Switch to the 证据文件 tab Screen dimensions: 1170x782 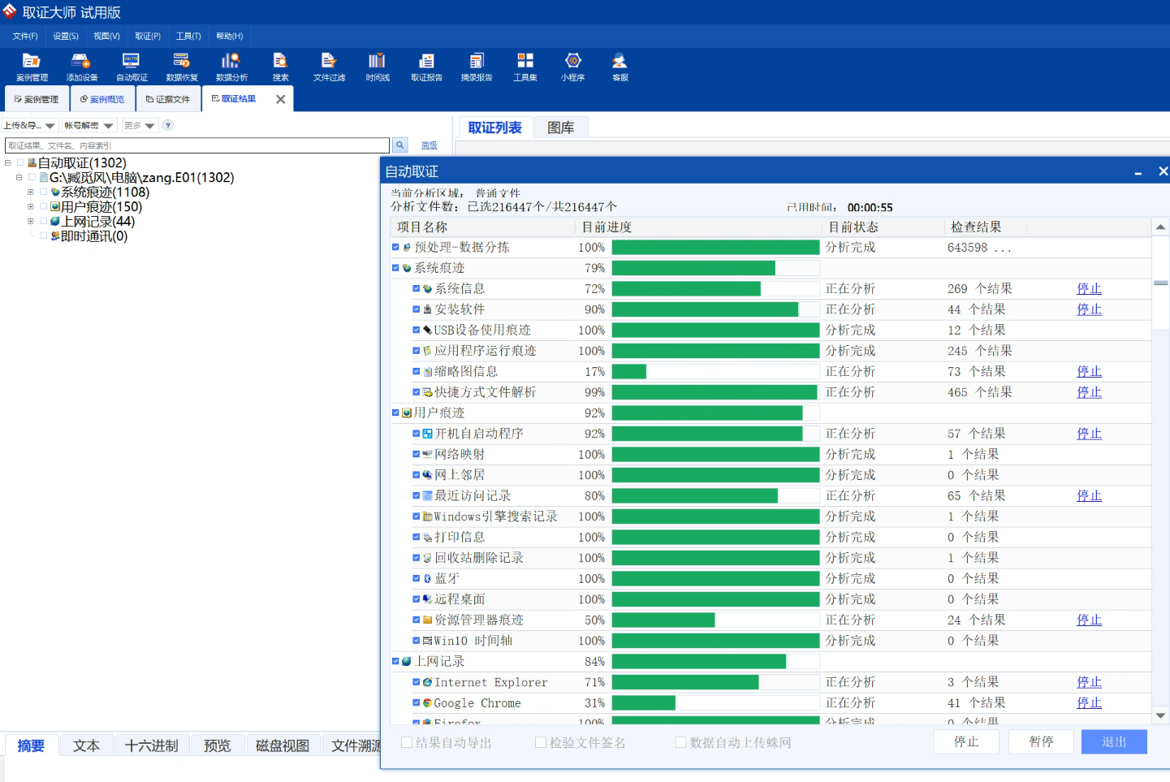pyautogui.click(x=168, y=99)
